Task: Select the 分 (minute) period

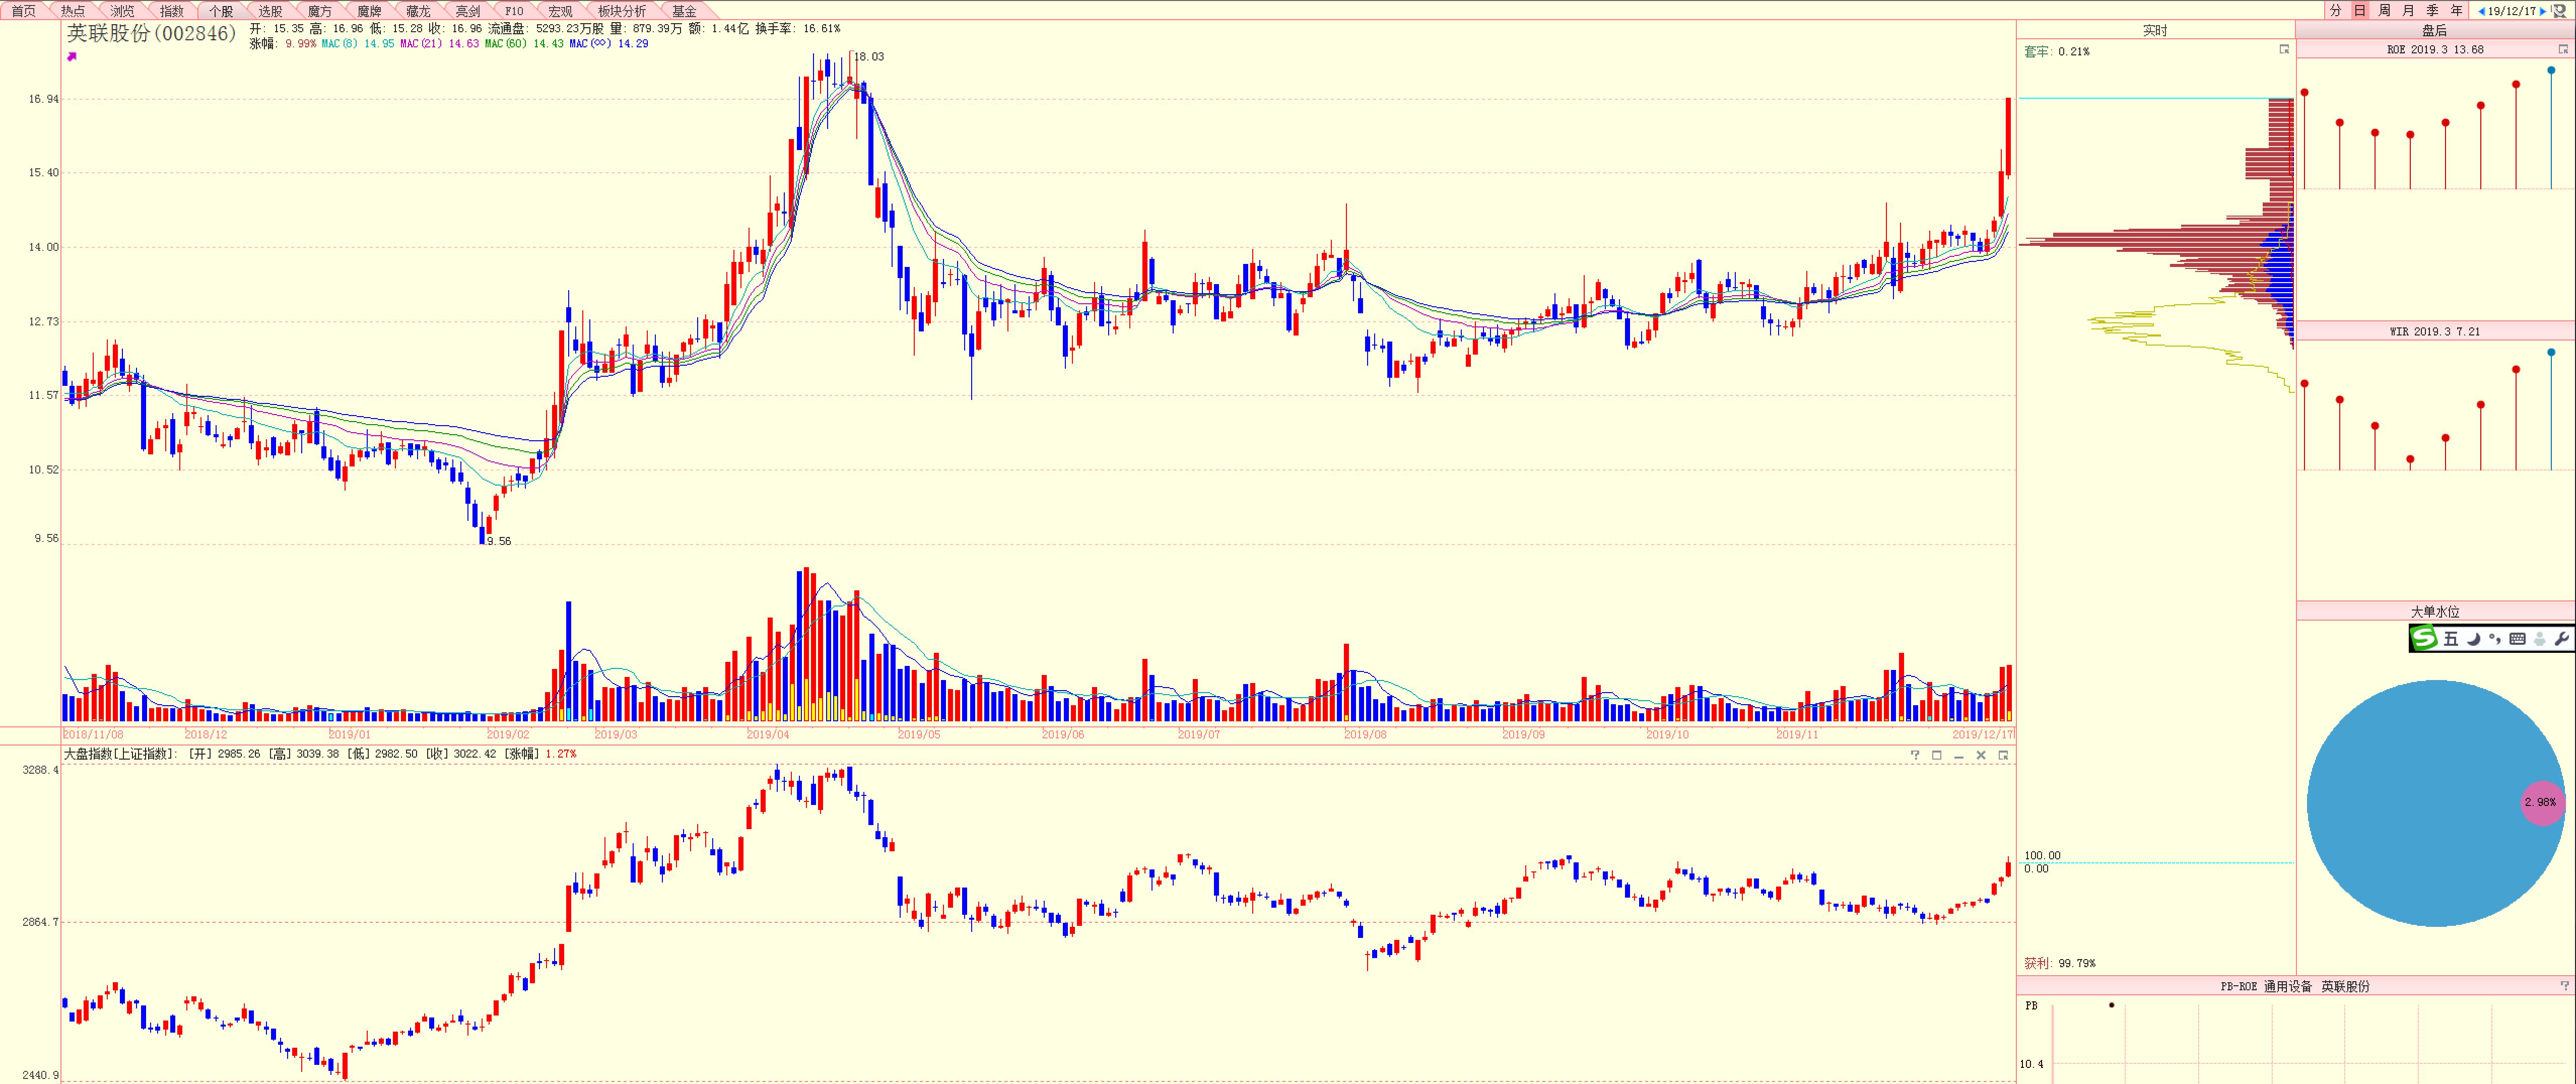Action: coord(2335,11)
